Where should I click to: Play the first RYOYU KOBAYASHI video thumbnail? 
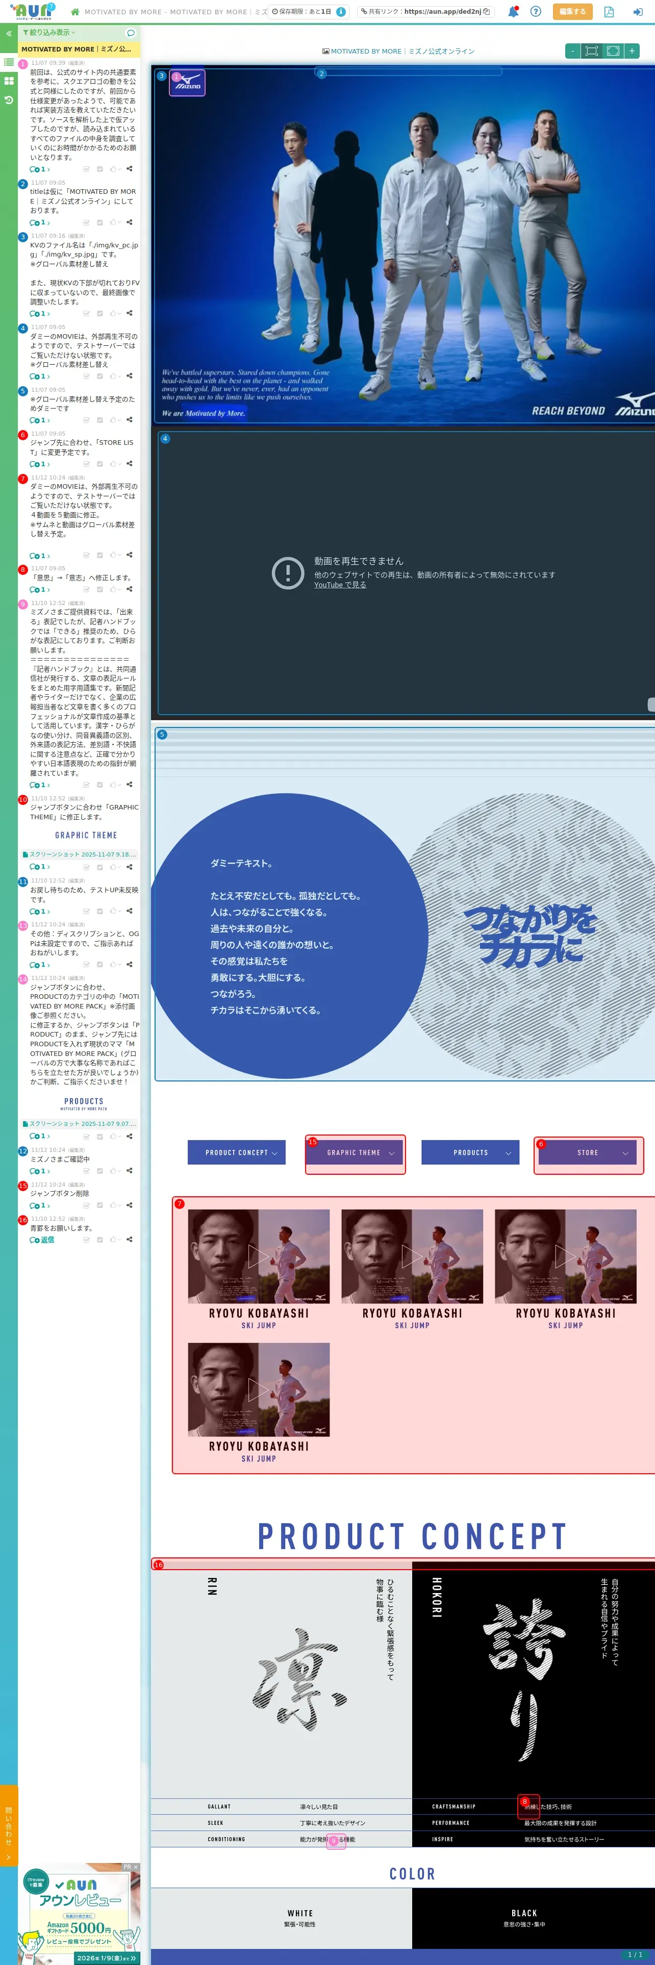click(x=259, y=1255)
